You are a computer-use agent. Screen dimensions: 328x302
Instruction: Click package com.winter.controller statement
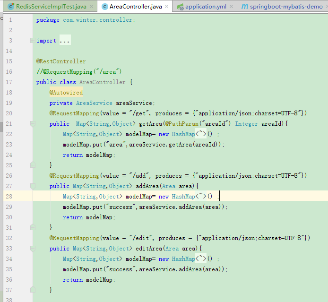tap(86, 20)
